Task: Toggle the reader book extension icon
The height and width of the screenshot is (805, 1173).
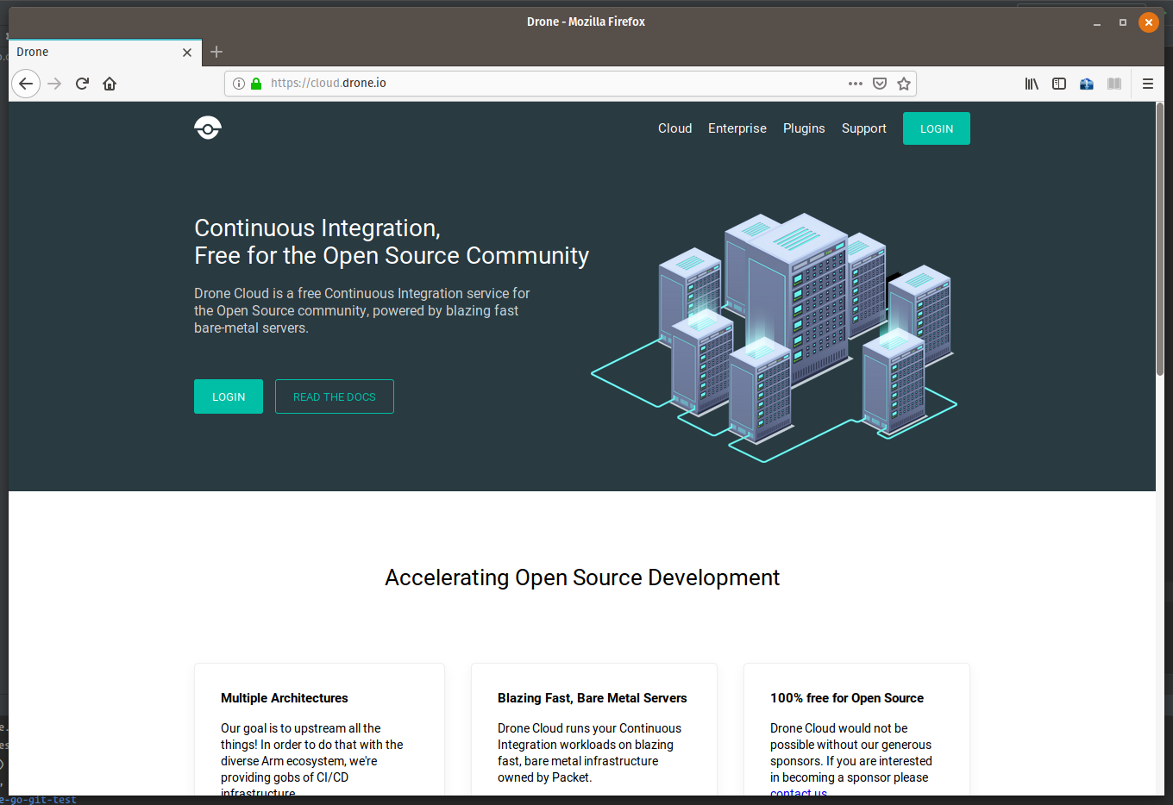Action: pyautogui.click(x=1114, y=84)
